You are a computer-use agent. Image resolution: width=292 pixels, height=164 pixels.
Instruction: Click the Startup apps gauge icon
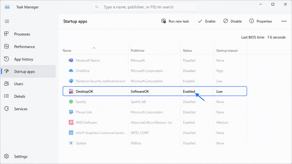pyautogui.click(x=7, y=71)
